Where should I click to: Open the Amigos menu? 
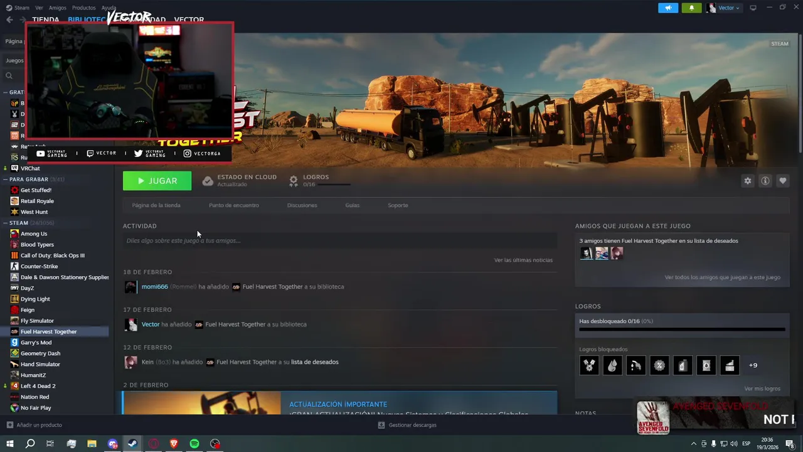(x=57, y=8)
